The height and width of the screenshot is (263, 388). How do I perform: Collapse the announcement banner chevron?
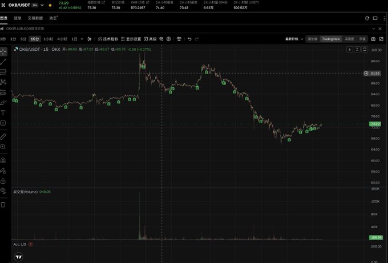[373, 29]
